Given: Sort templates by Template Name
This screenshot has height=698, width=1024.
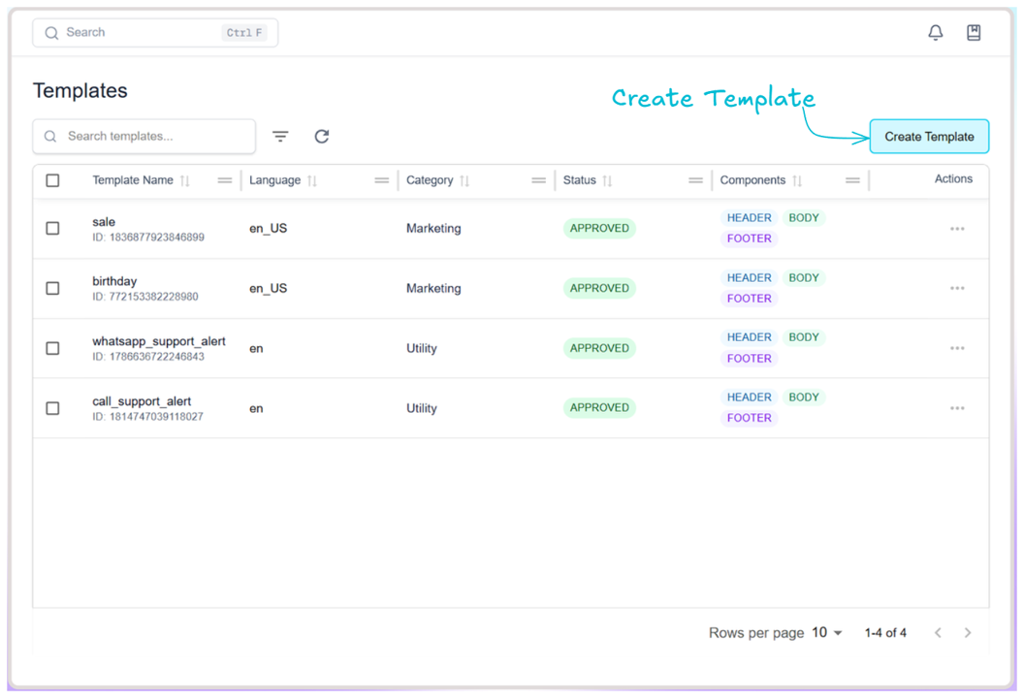Looking at the screenshot, I should coord(186,180).
